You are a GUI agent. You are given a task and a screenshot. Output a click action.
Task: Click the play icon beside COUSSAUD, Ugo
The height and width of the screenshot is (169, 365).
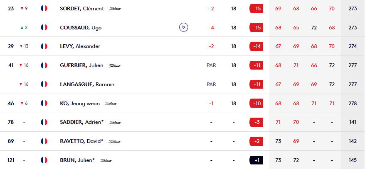pyautogui.click(x=184, y=27)
